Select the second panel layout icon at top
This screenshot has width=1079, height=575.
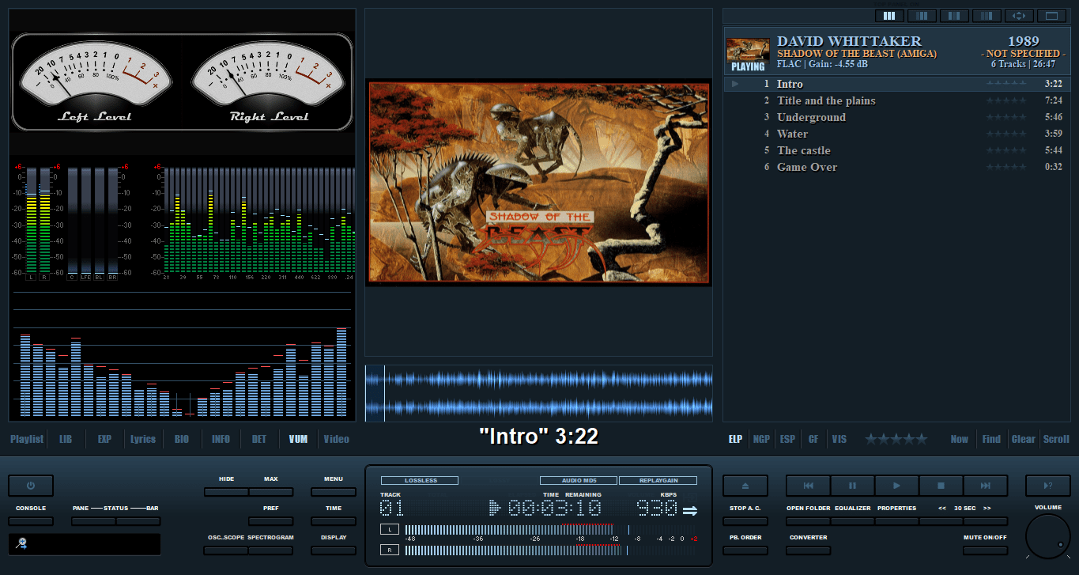click(922, 15)
